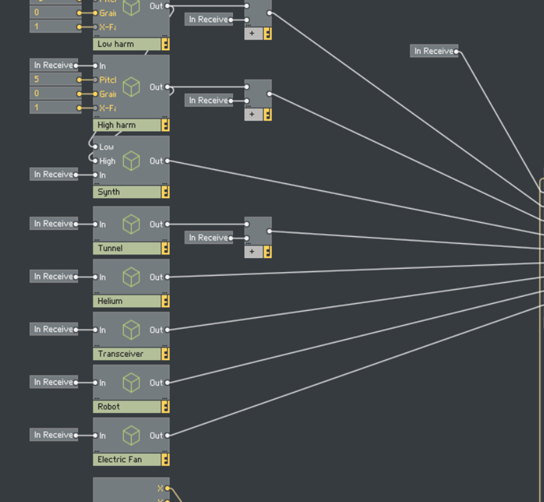
Task: Select the cube icon inside Transceiver
Action: coord(131,330)
